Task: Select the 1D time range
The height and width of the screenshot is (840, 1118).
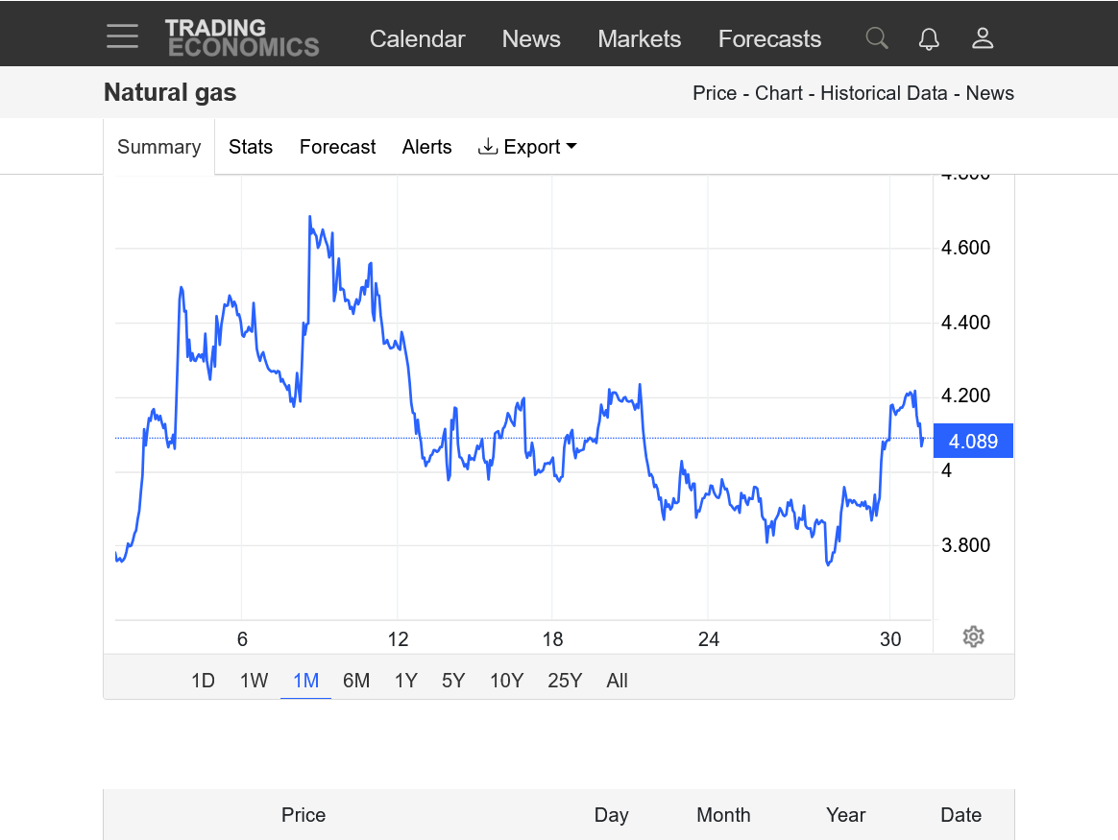Action: [x=203, y=681]
